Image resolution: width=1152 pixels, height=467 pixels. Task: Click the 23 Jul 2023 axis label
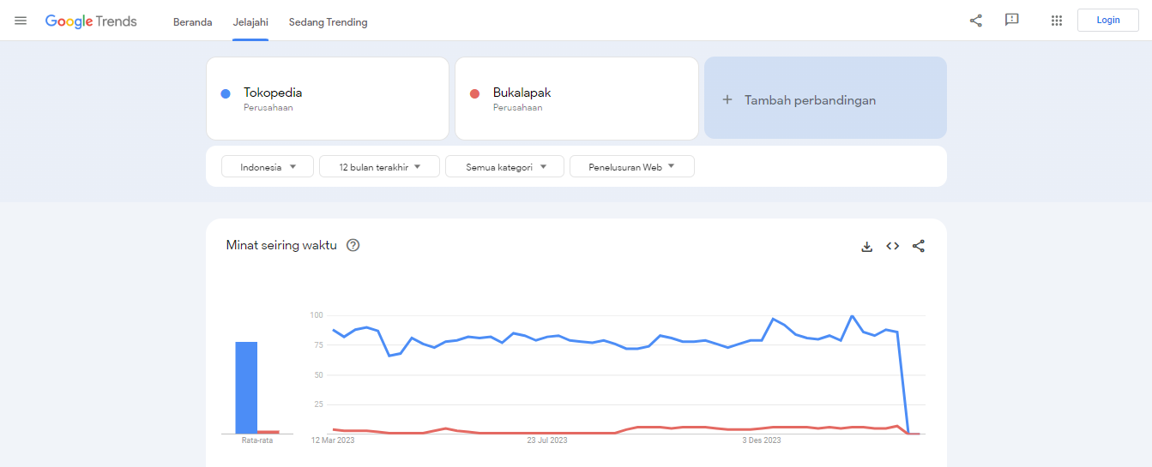tap(547, 440)
